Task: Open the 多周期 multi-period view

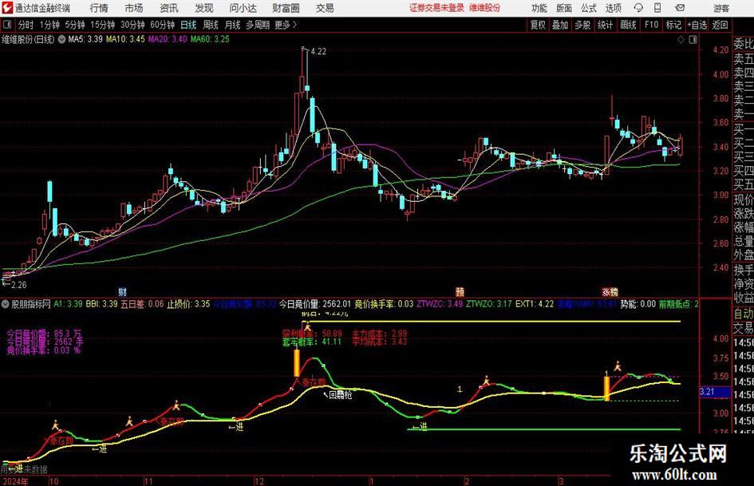Action: tap(257, 25)
